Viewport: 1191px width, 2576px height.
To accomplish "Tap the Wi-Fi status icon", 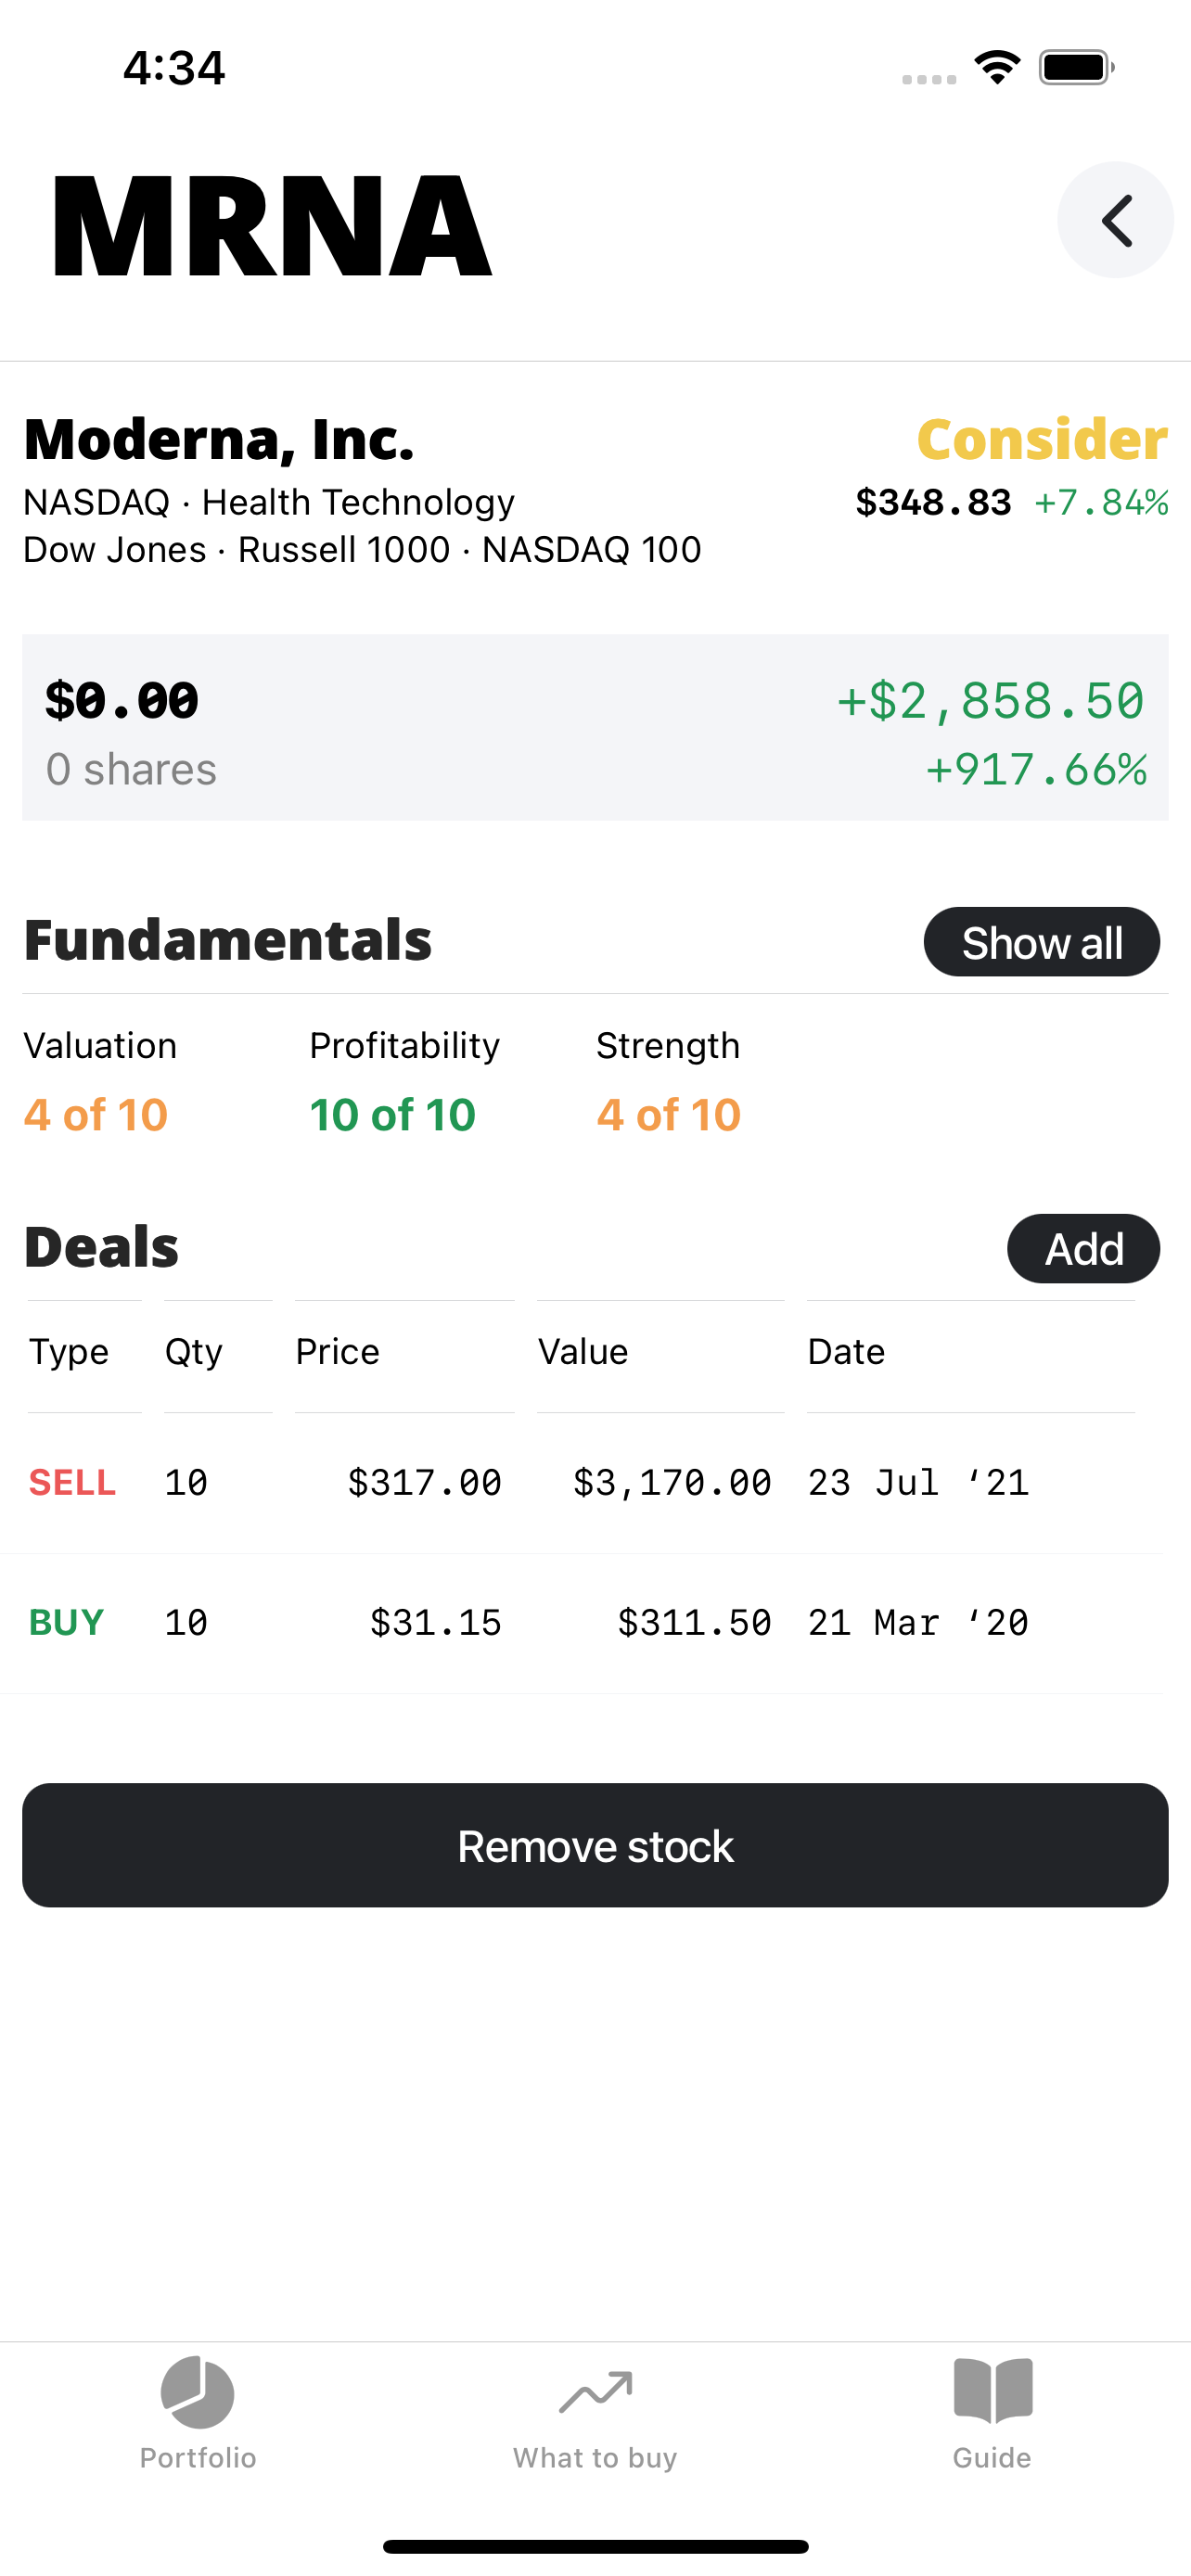I will 997,68.
